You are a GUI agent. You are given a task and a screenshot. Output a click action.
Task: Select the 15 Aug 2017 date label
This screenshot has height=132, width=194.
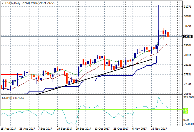tap(8, 129)
